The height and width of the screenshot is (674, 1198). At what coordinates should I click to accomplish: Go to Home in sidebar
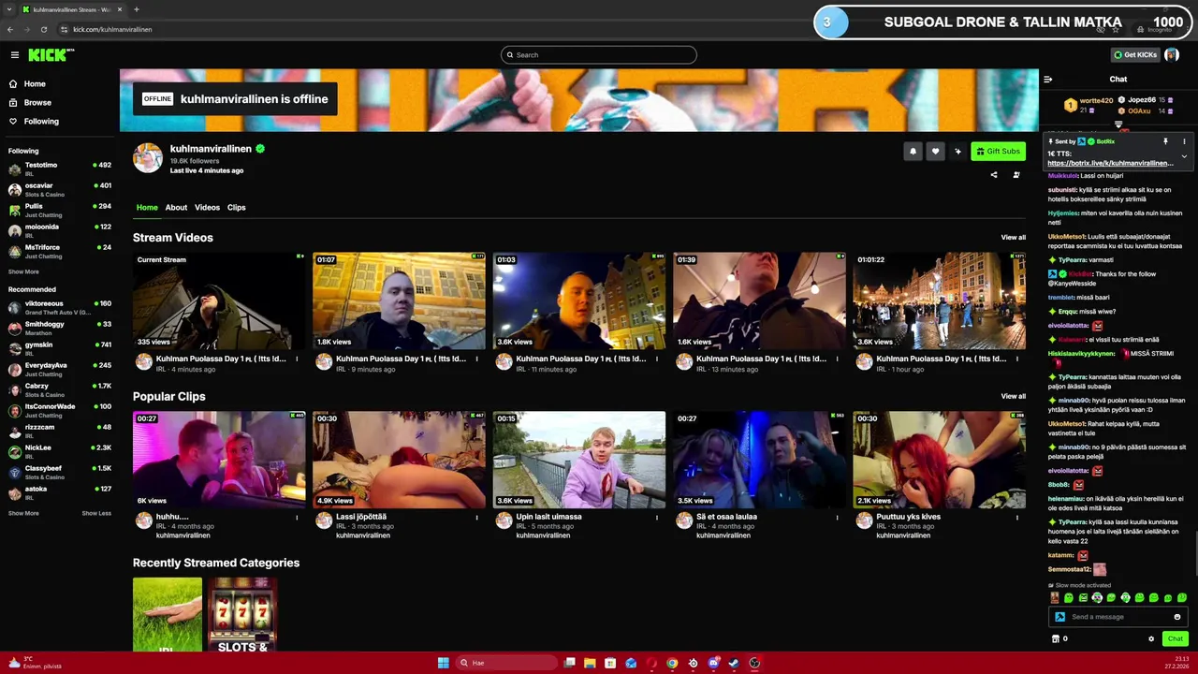point(35,84)
